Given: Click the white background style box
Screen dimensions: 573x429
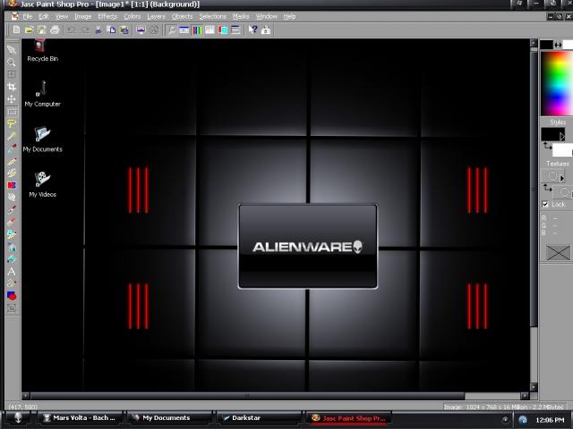Looking at the screenshot, I should tap(562, 150).
